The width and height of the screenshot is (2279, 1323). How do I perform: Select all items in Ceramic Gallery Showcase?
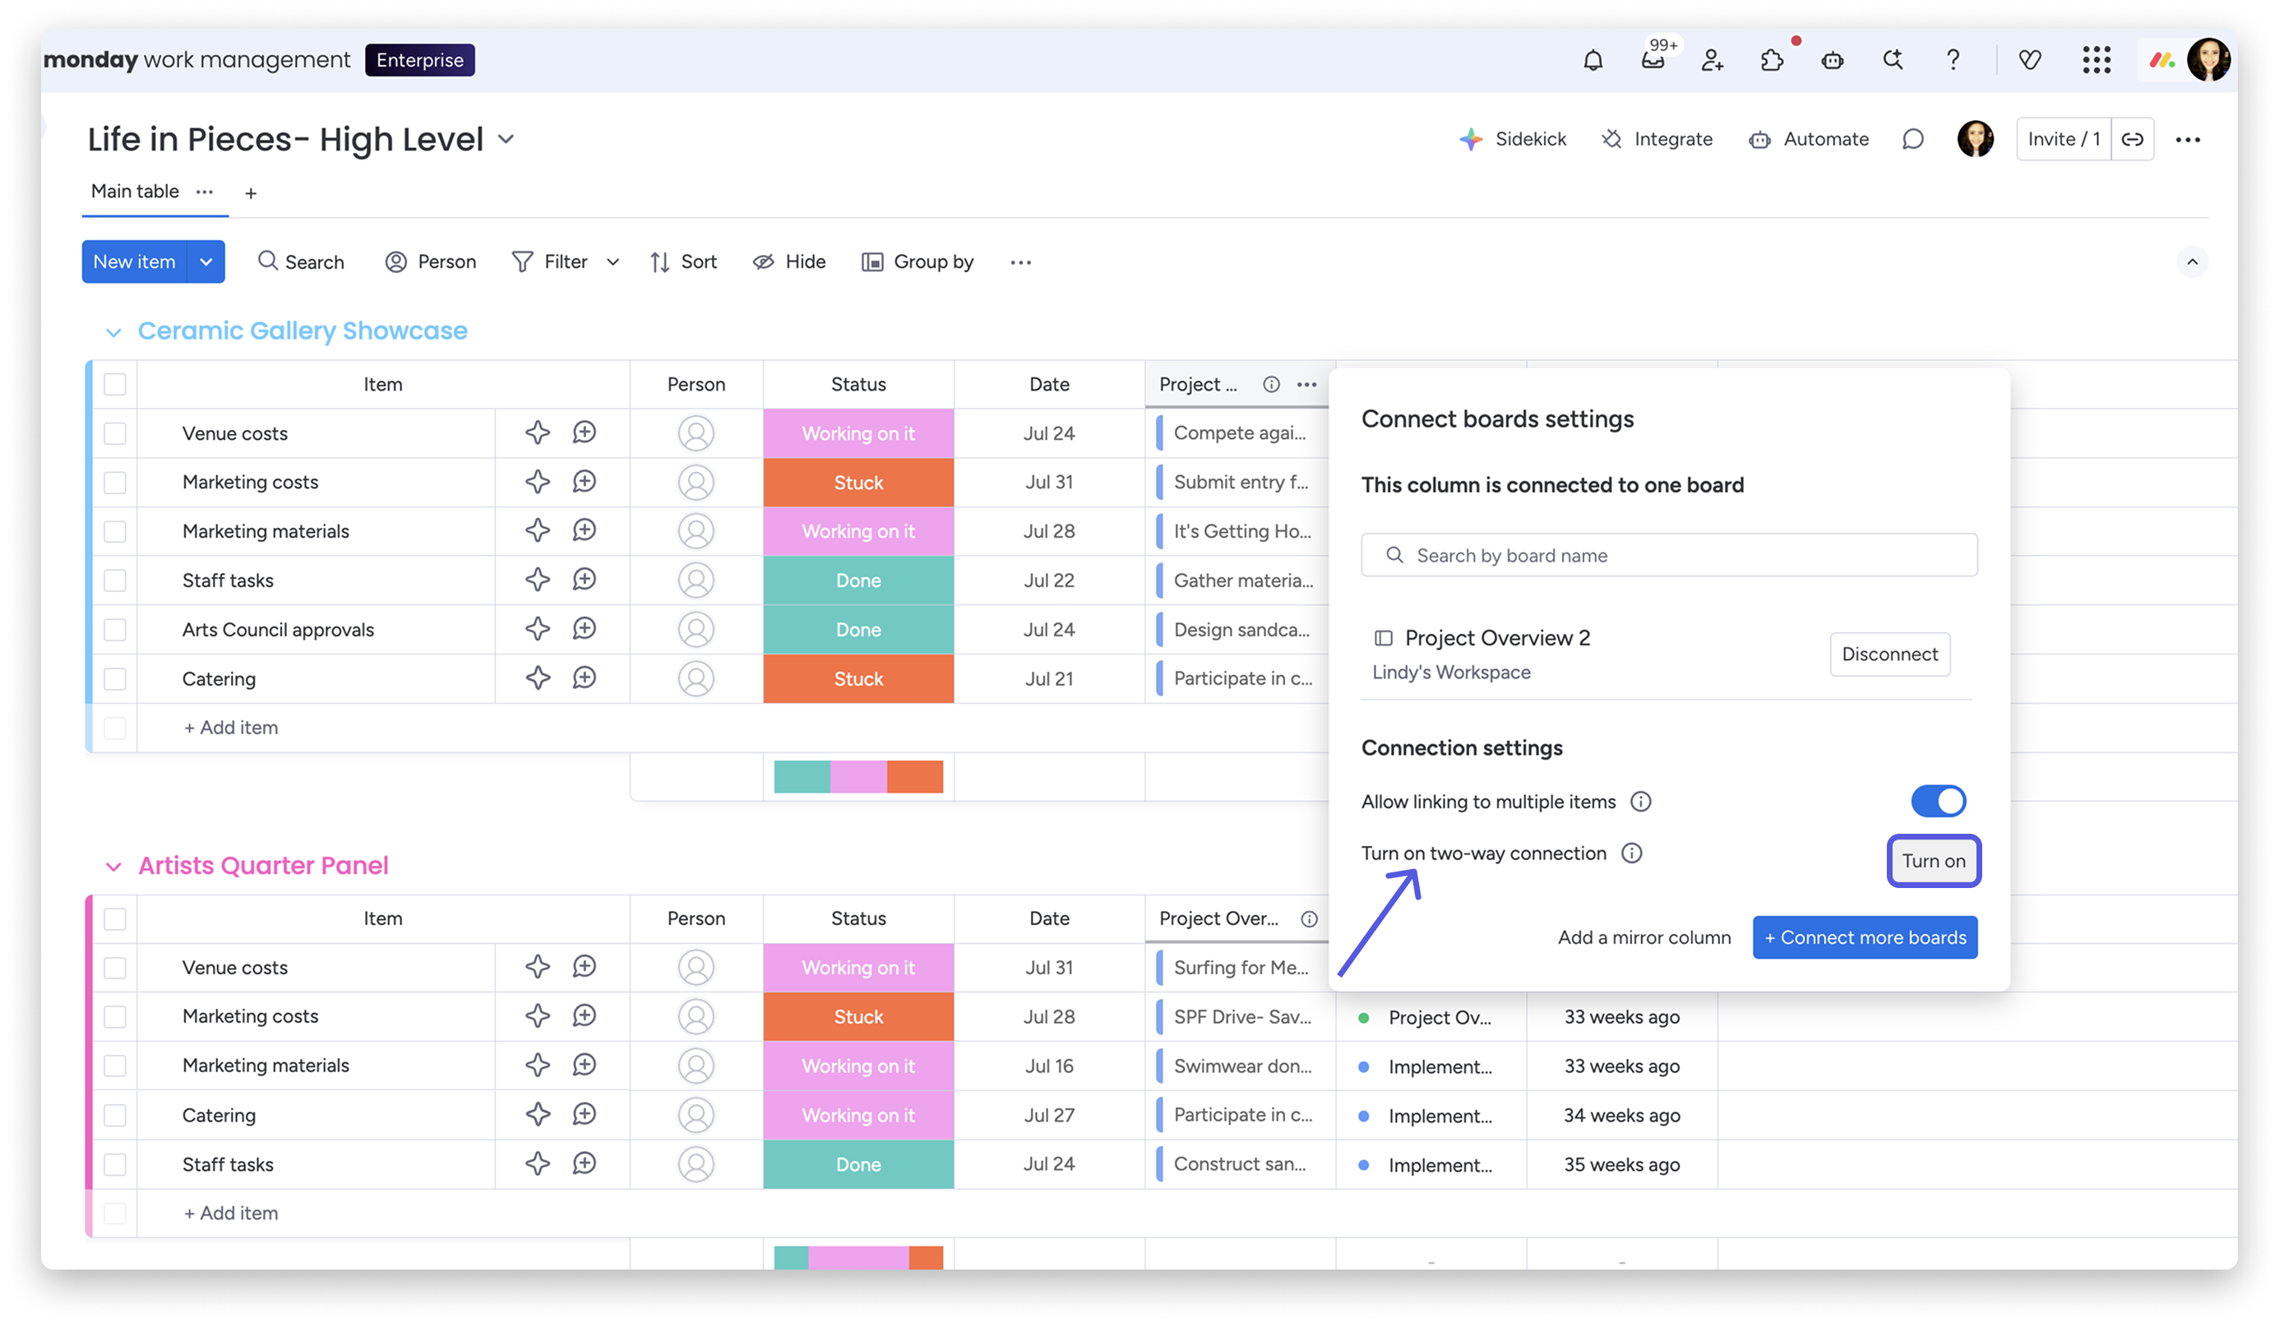coord(115,384)
